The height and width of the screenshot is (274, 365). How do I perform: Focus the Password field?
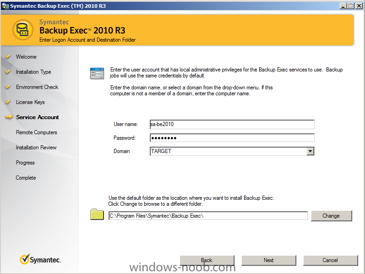pos(232,138)
